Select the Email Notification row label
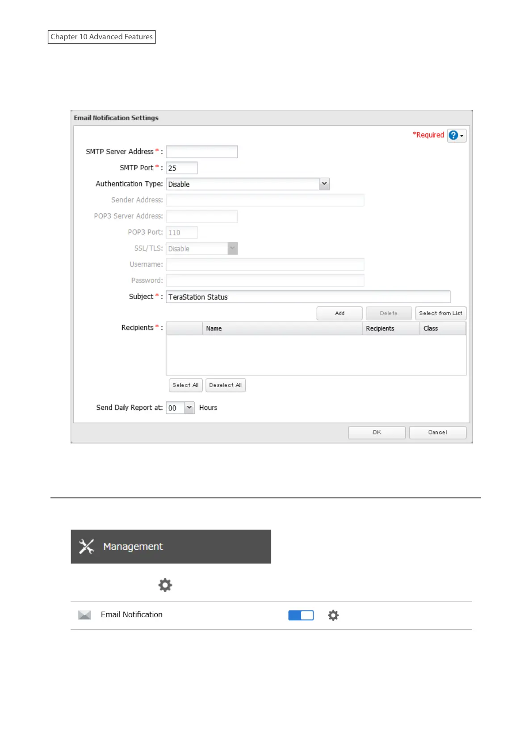The image size is (532, 752). (131, 614)
